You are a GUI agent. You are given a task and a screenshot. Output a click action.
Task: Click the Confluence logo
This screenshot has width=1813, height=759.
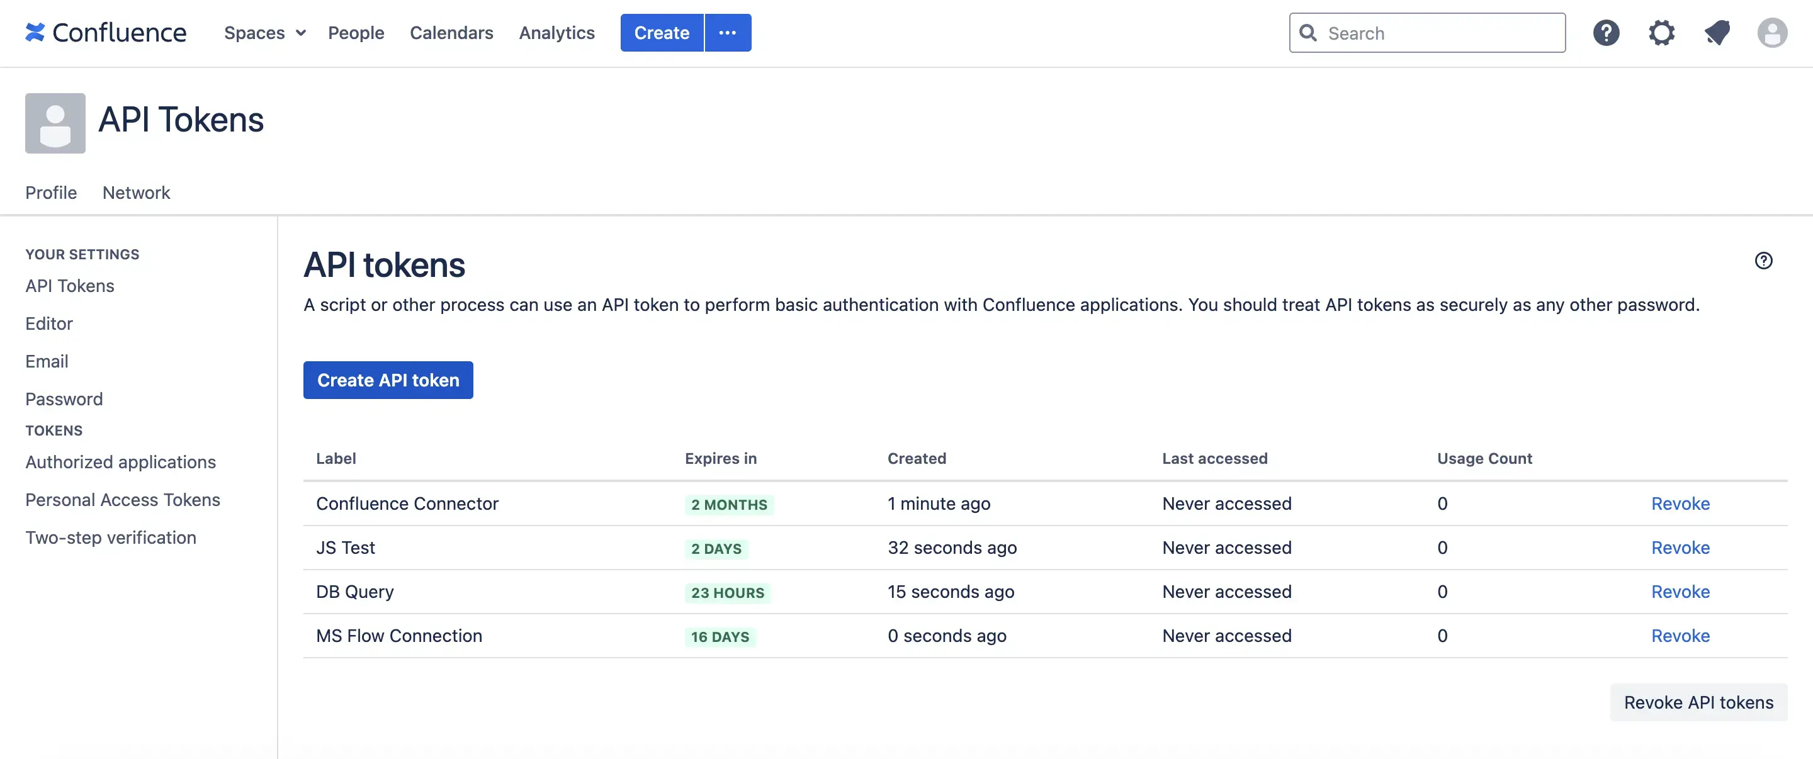[106, 32]
